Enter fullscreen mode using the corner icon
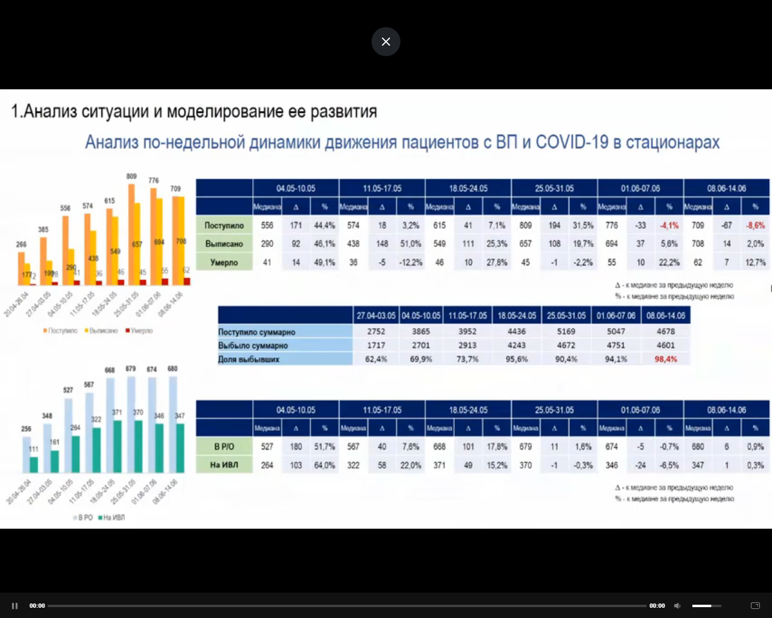The width and height of the screenshot is (772, 618). click(755, 605)
